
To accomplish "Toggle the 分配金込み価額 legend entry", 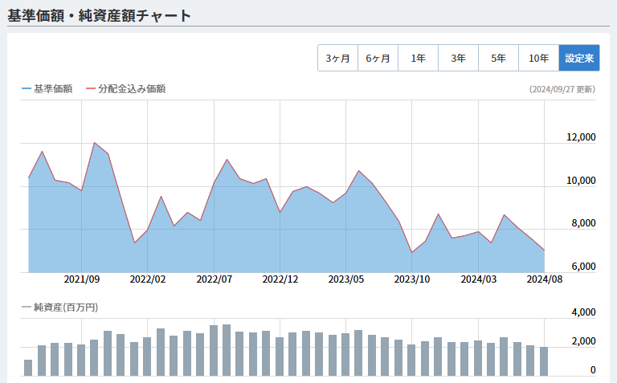I will [126, 89].
